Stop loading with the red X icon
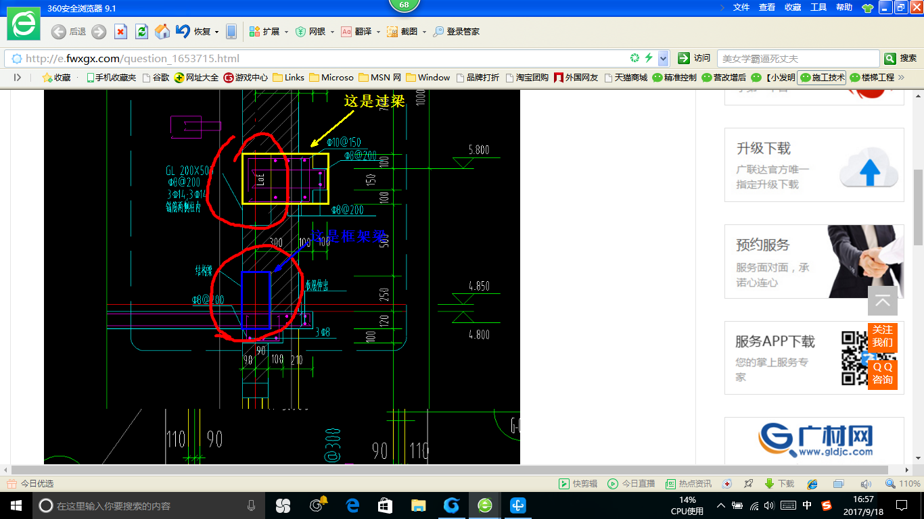Image resolution: width=924 pixels, height=519 pixels. coord(120,31)
